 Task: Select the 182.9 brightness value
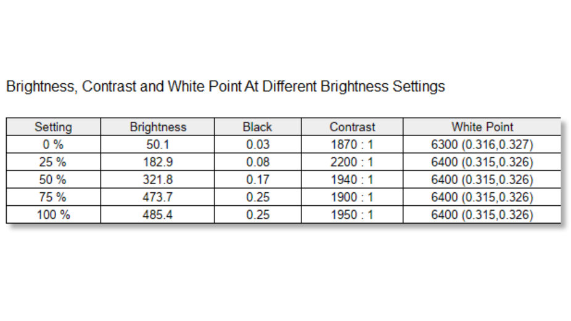click(158, 163)
